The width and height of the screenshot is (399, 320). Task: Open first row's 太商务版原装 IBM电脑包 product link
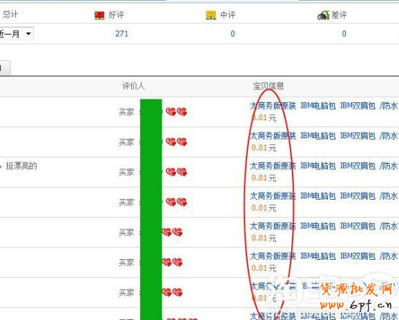(x=324, y=106)
